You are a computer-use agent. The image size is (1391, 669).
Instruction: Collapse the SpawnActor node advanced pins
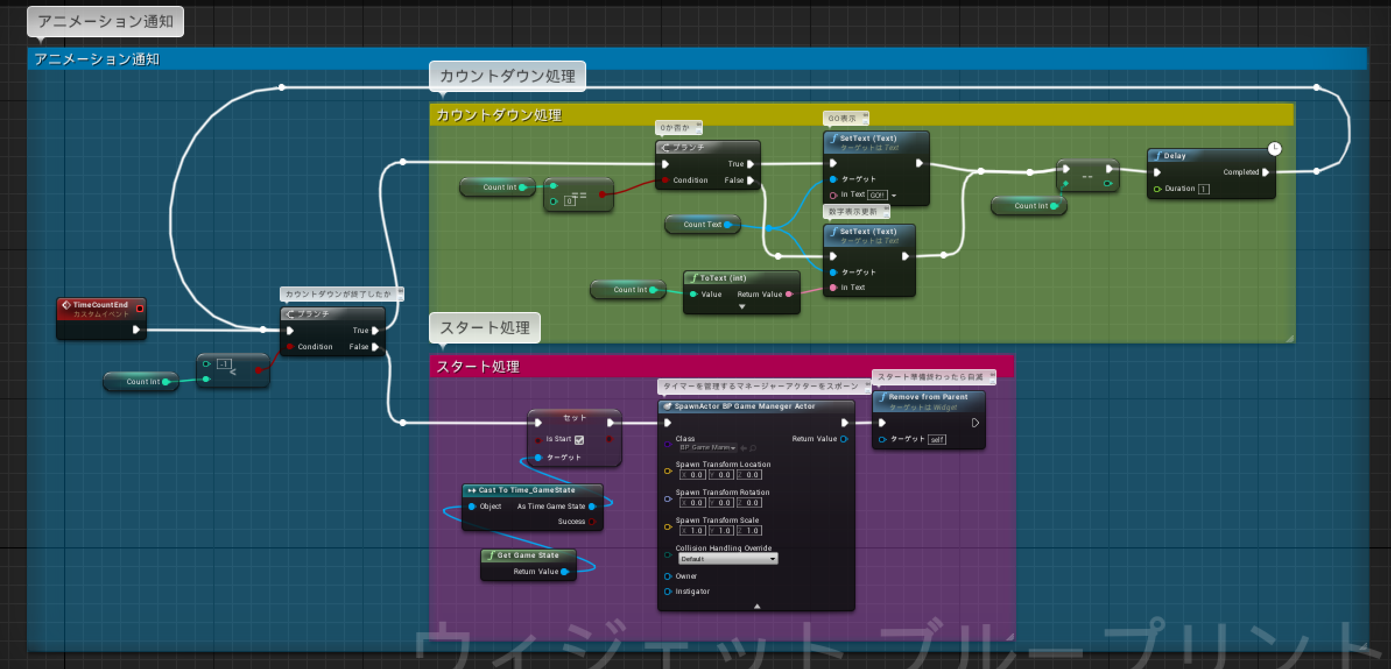click(756, 607)
